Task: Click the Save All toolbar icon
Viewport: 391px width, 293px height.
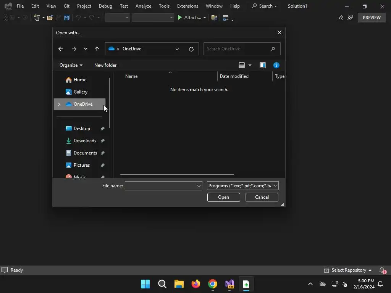Action: pyautogui.click(x=66, y=18)
